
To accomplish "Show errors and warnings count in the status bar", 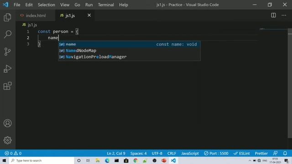I will [13, 153].
